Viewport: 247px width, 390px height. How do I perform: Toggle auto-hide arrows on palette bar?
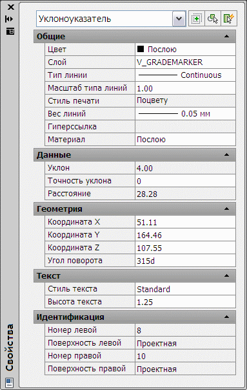(10, 19)
